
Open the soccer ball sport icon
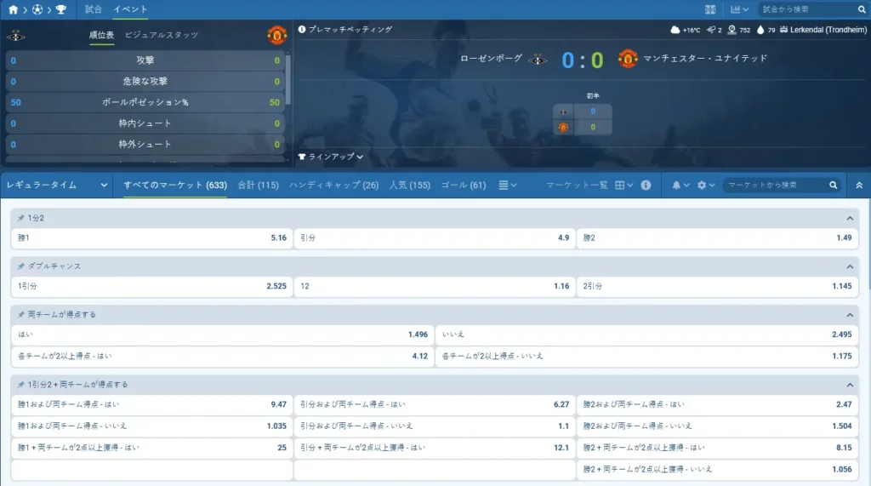37,9
